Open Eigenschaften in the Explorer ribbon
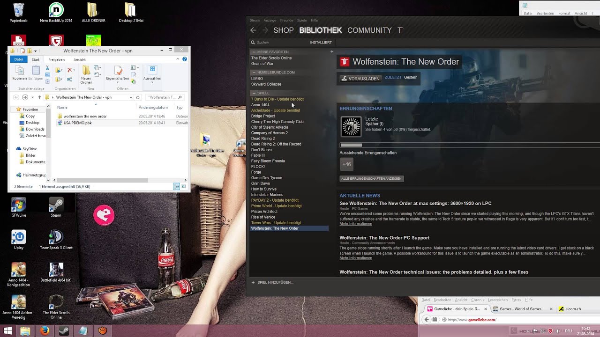This screenshot has height=337, width=600. (x=117, y=73)
